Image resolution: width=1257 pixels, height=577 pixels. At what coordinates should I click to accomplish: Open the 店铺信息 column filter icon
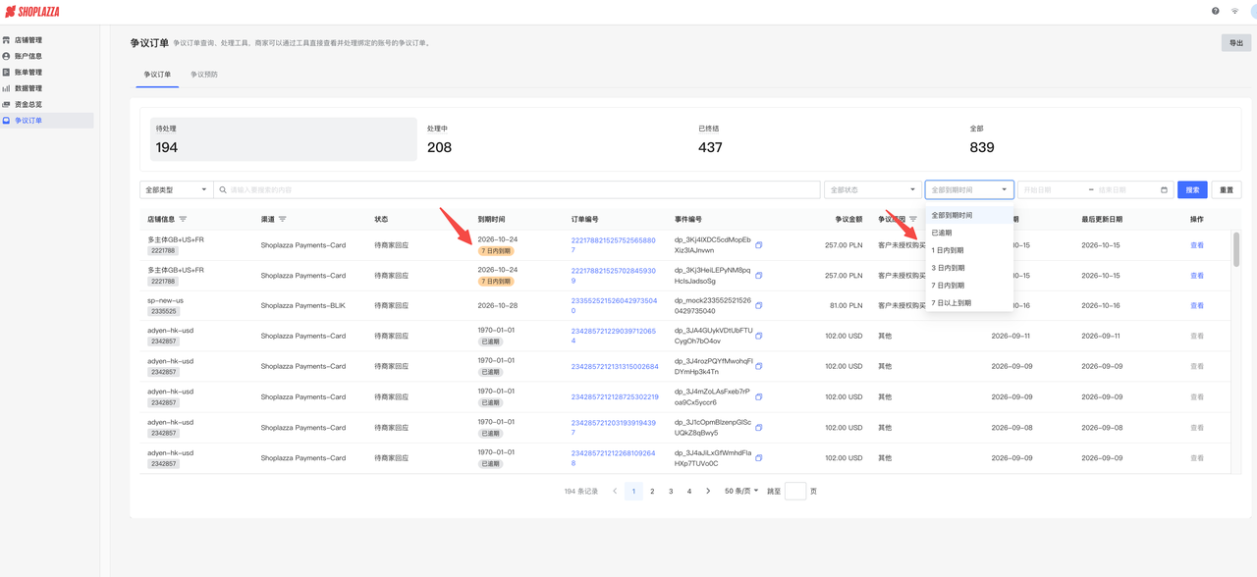(x=183, y=219)
